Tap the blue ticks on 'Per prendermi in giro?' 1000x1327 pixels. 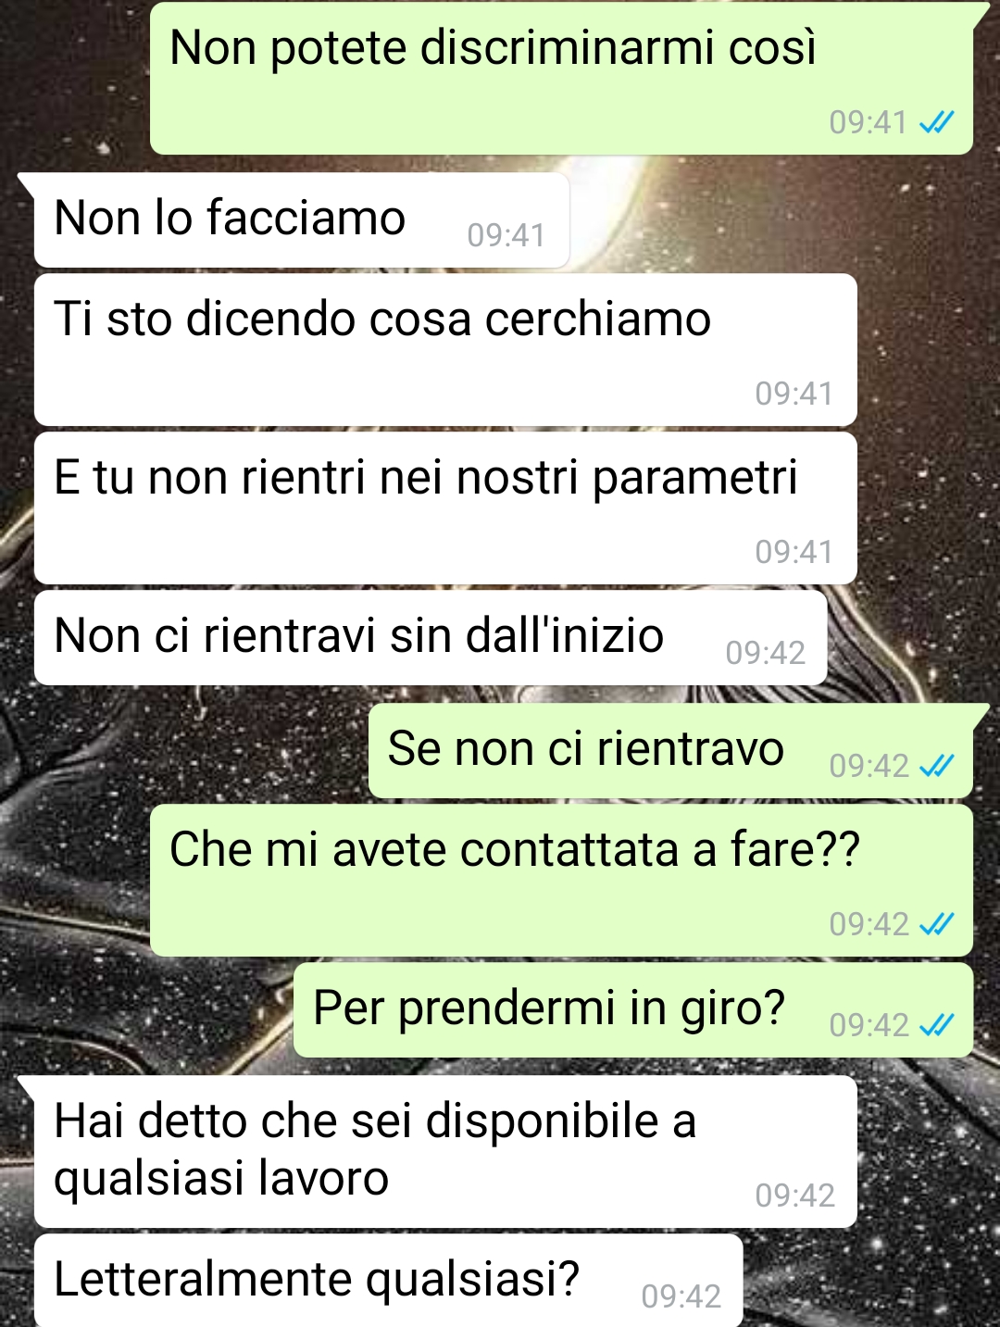coord(936,1025)
